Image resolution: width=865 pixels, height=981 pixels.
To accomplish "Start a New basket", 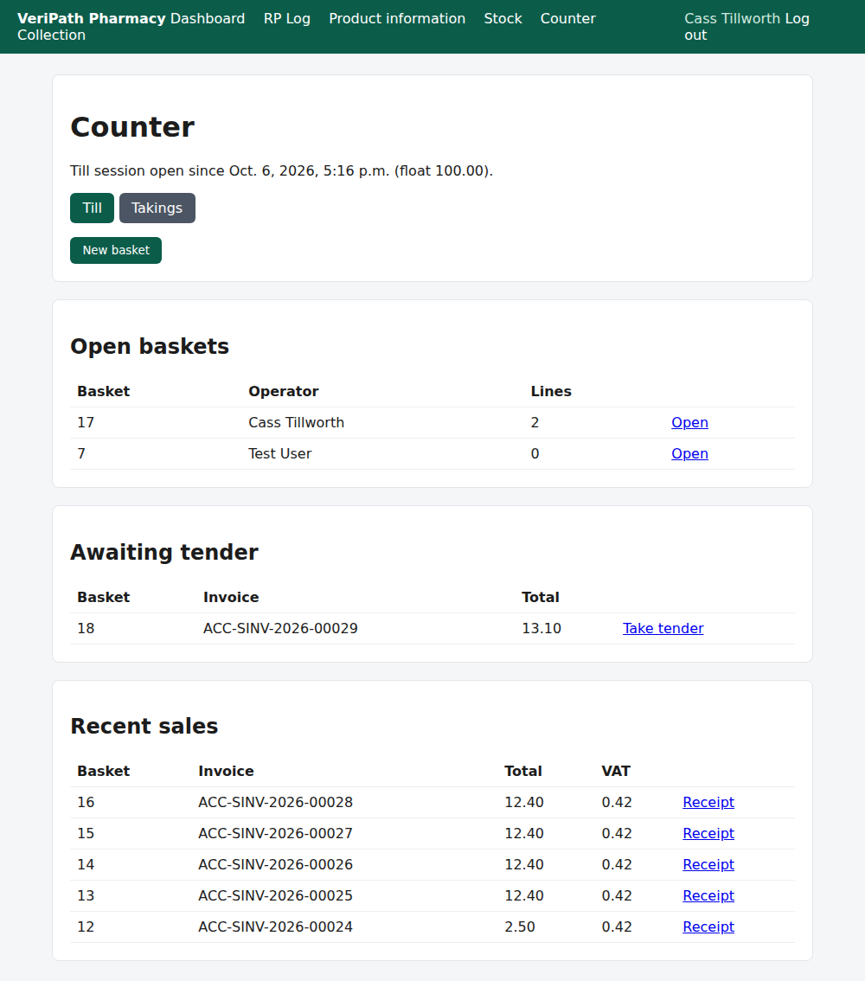I will [116, 250].
